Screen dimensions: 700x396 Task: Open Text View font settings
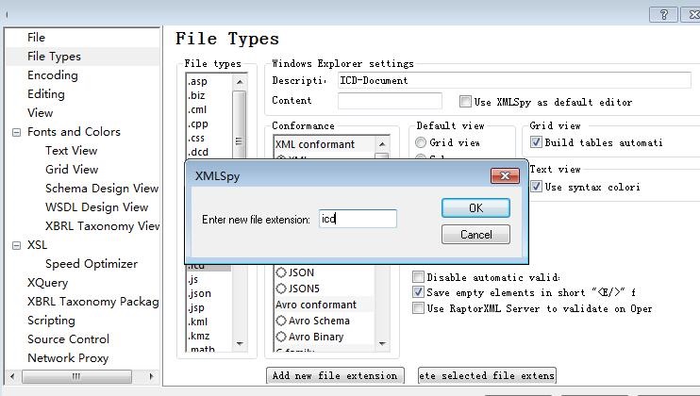(x=71, y=151)
